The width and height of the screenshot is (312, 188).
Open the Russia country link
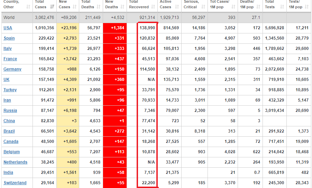click(10, 110)
